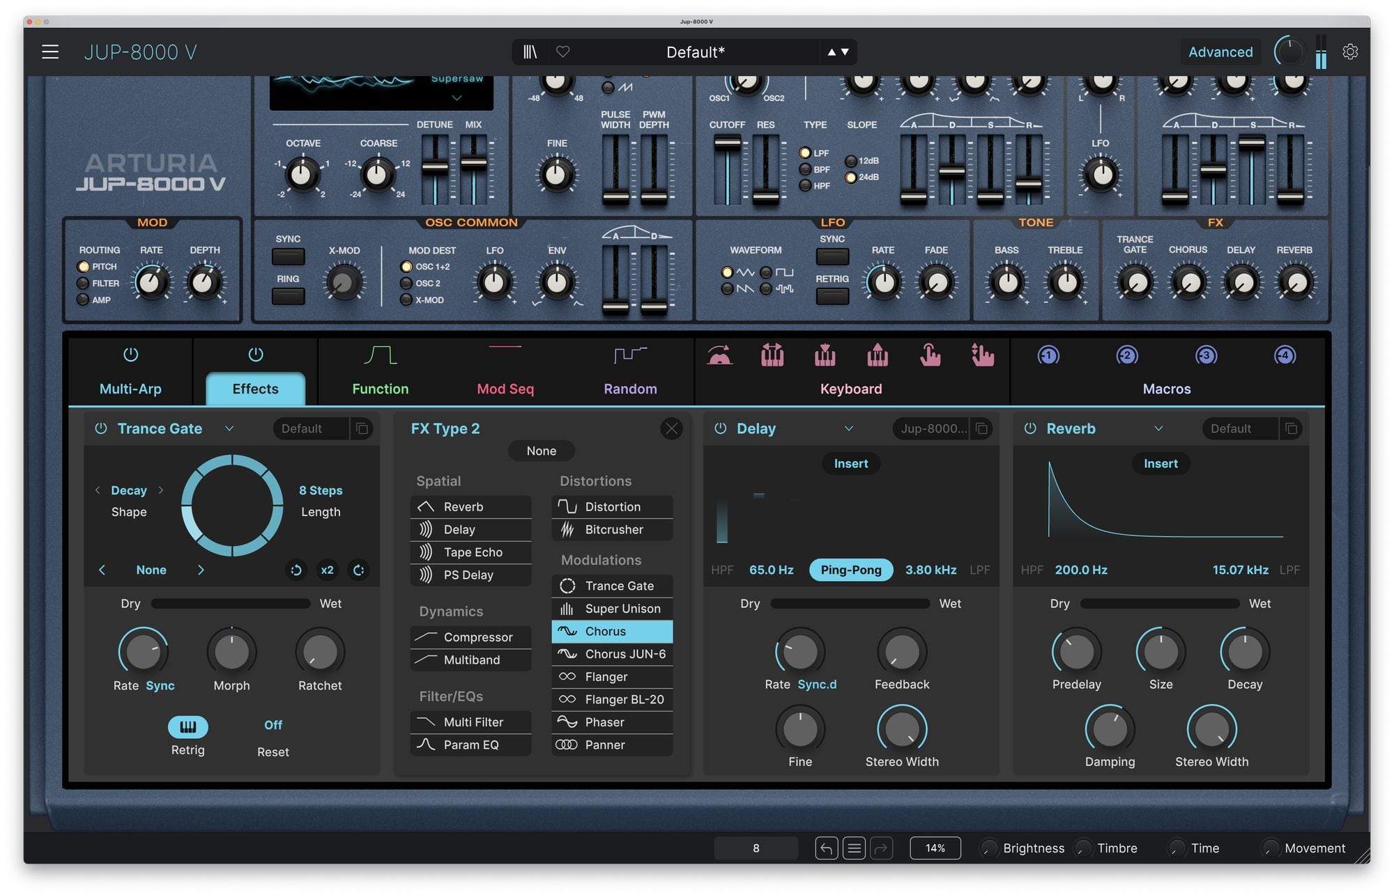Copy the Trance Gate preset icon
Viewport: 1394px width, 895px height.
[x=362, y=428]
